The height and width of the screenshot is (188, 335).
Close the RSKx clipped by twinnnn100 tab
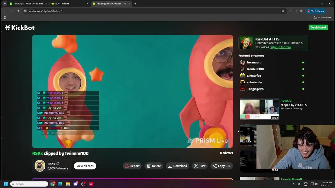tap(129, 4)
